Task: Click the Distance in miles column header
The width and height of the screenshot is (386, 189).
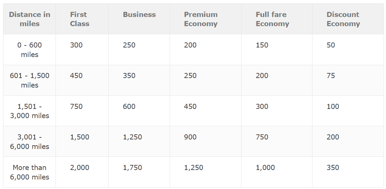Action: pos(30,19)
